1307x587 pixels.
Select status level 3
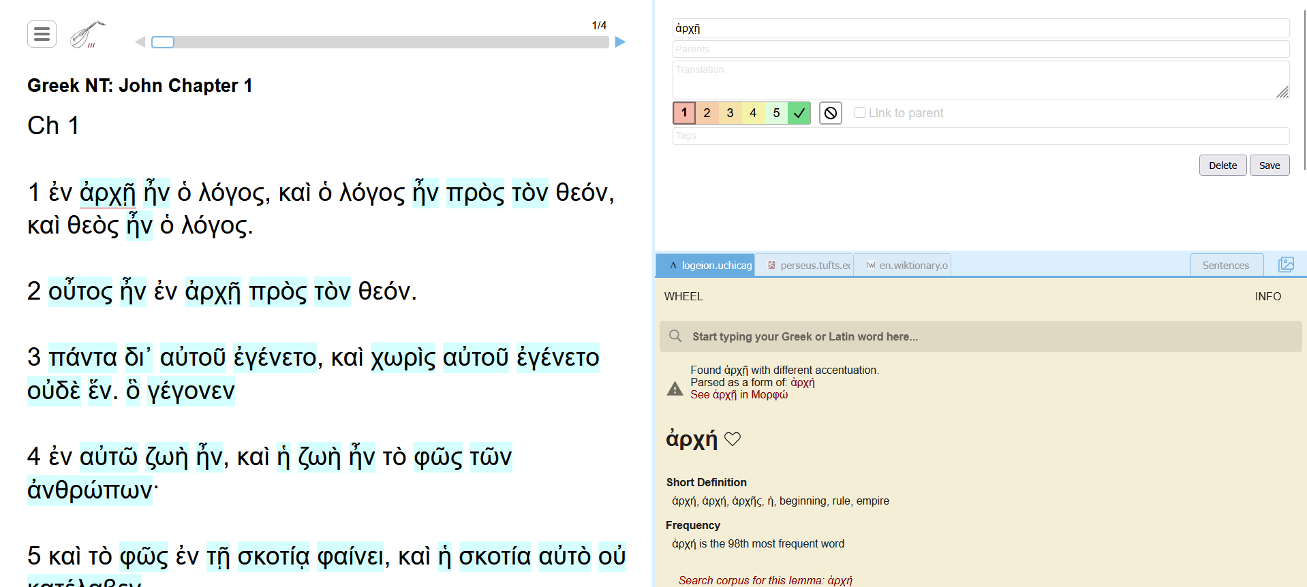(x=730, y=113)
